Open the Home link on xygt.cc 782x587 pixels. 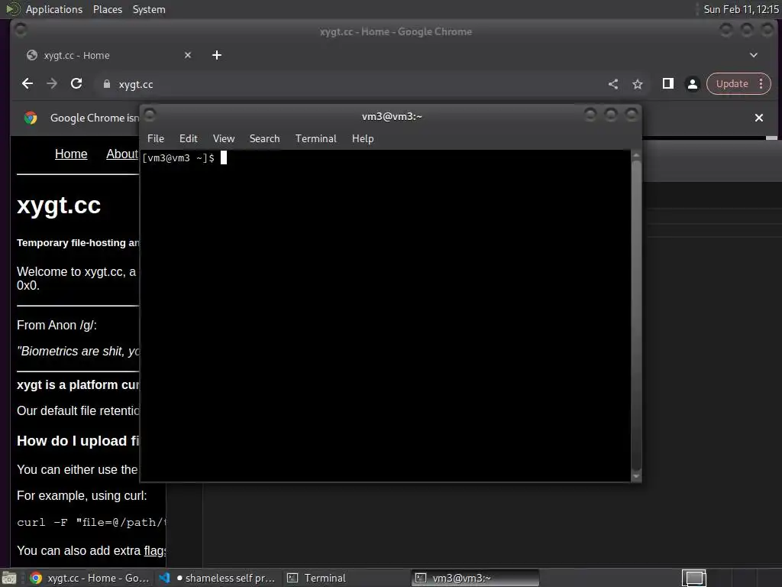pyautogui.click(x=71, y=154)
